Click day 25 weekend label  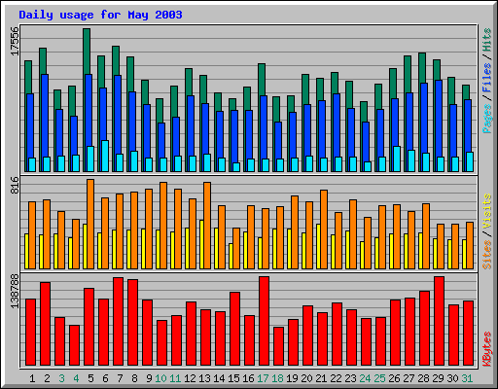pyautogui.click(x=379, y=378)
